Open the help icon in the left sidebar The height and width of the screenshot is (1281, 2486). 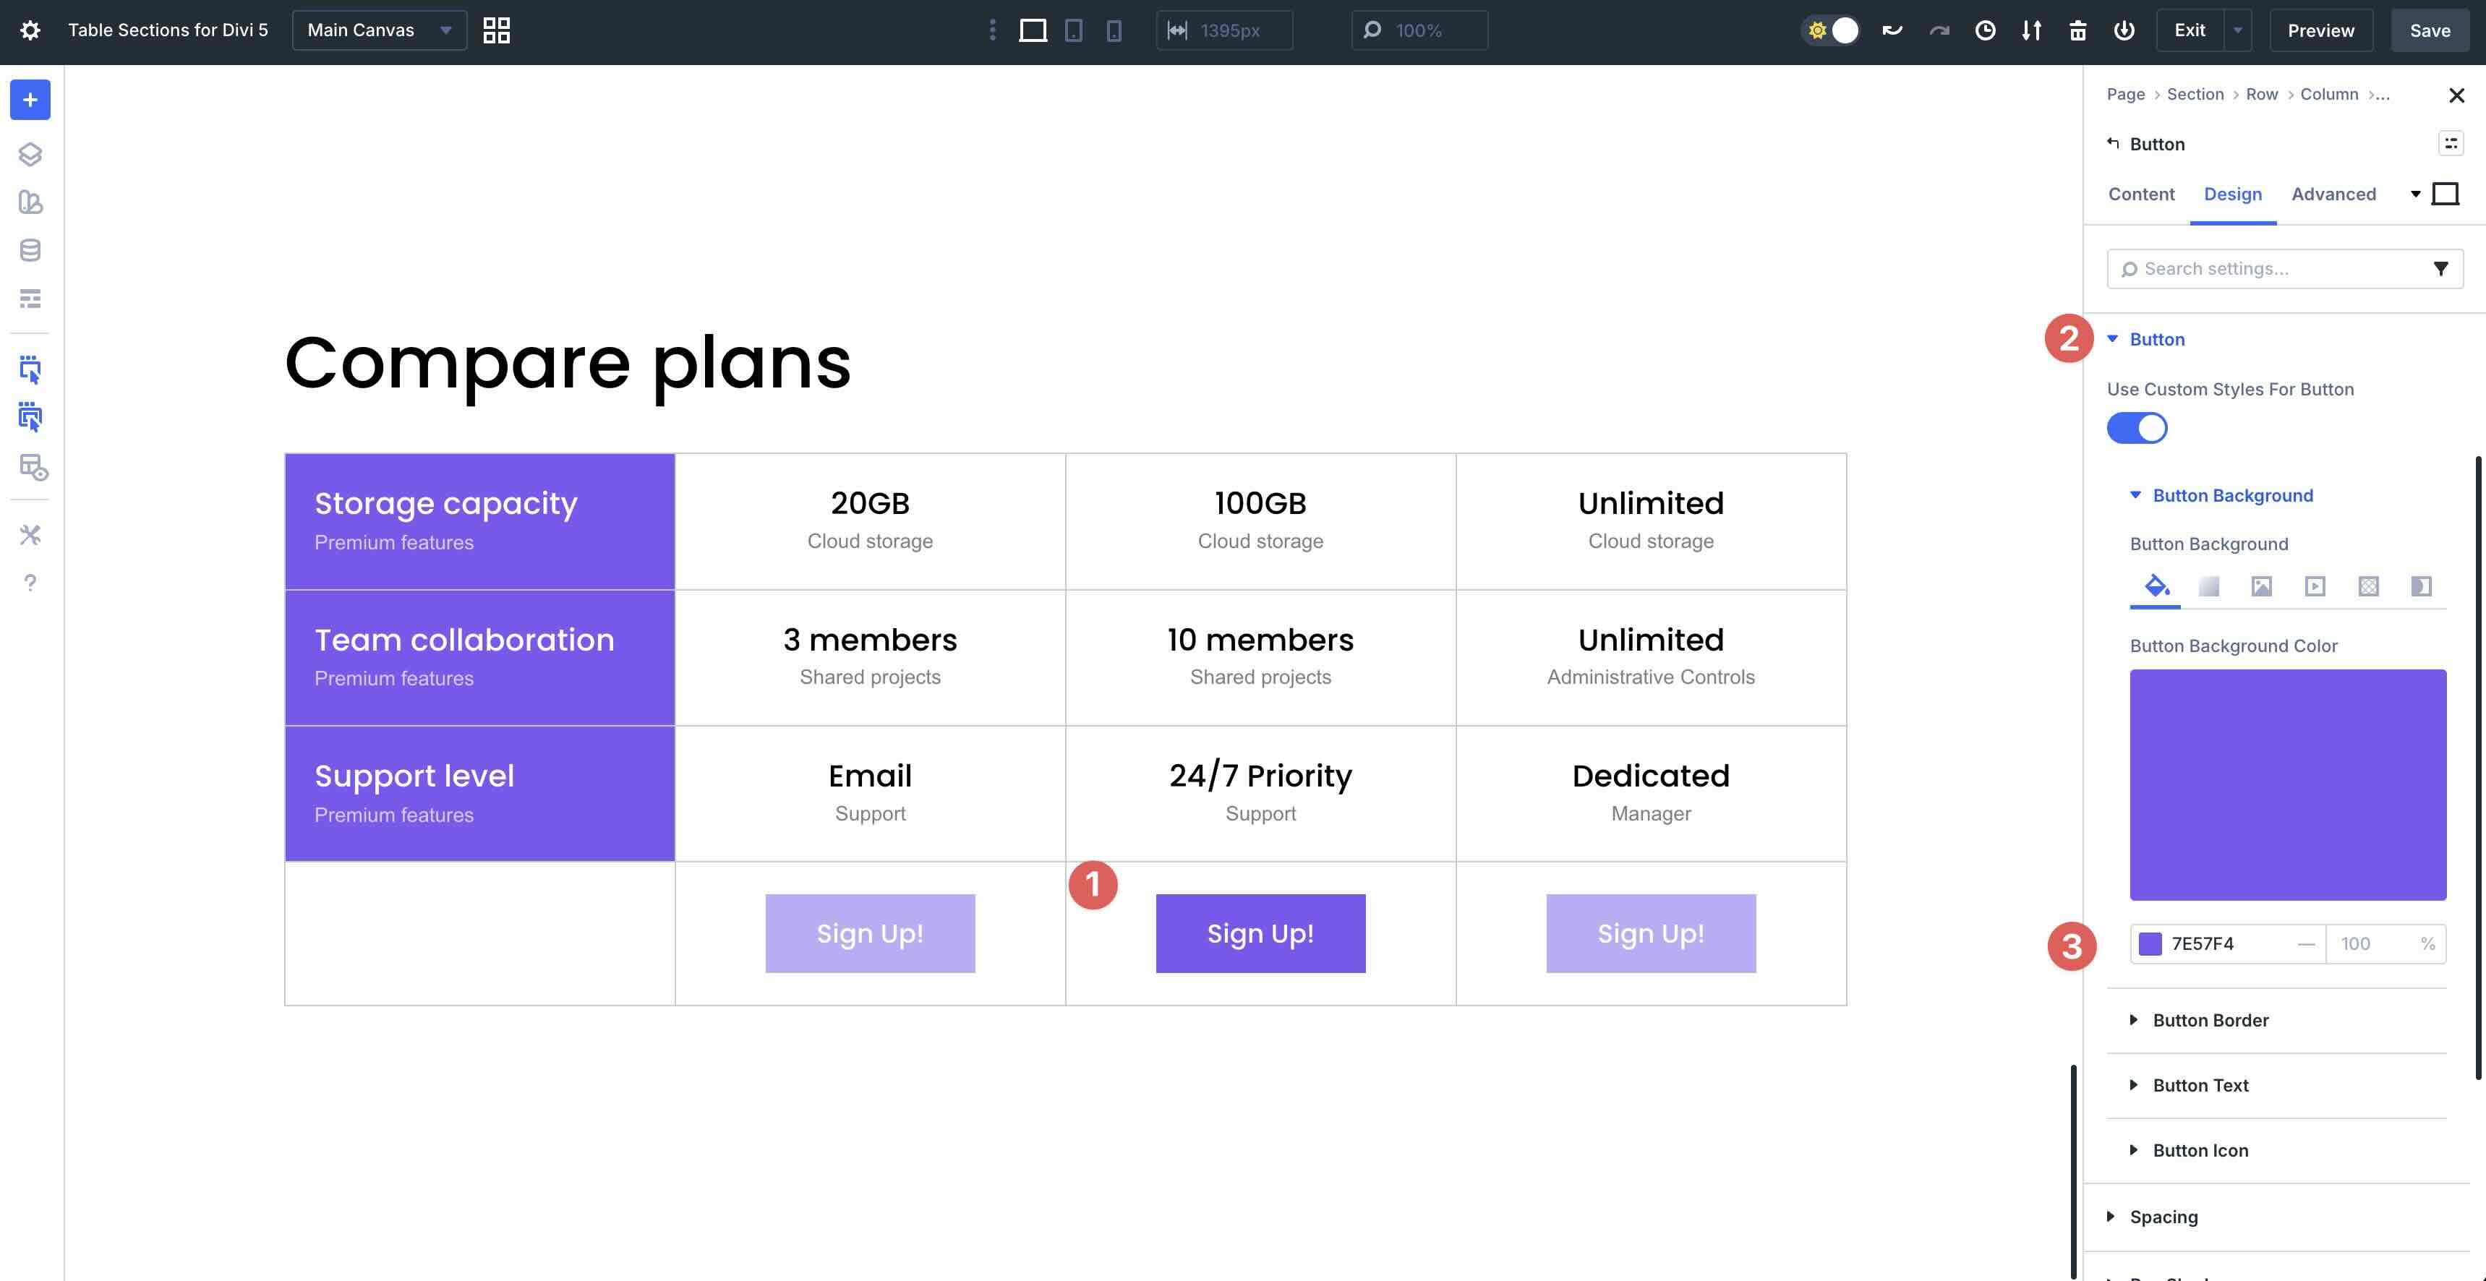[x=30, y=583]
